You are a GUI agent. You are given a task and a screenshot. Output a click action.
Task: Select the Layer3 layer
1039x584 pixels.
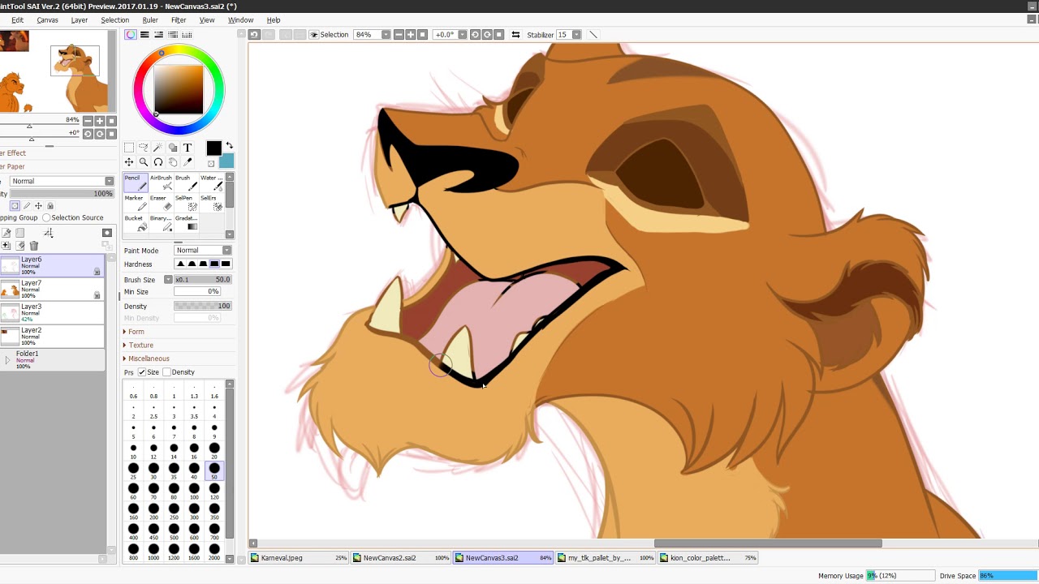(x=52, y=312)
